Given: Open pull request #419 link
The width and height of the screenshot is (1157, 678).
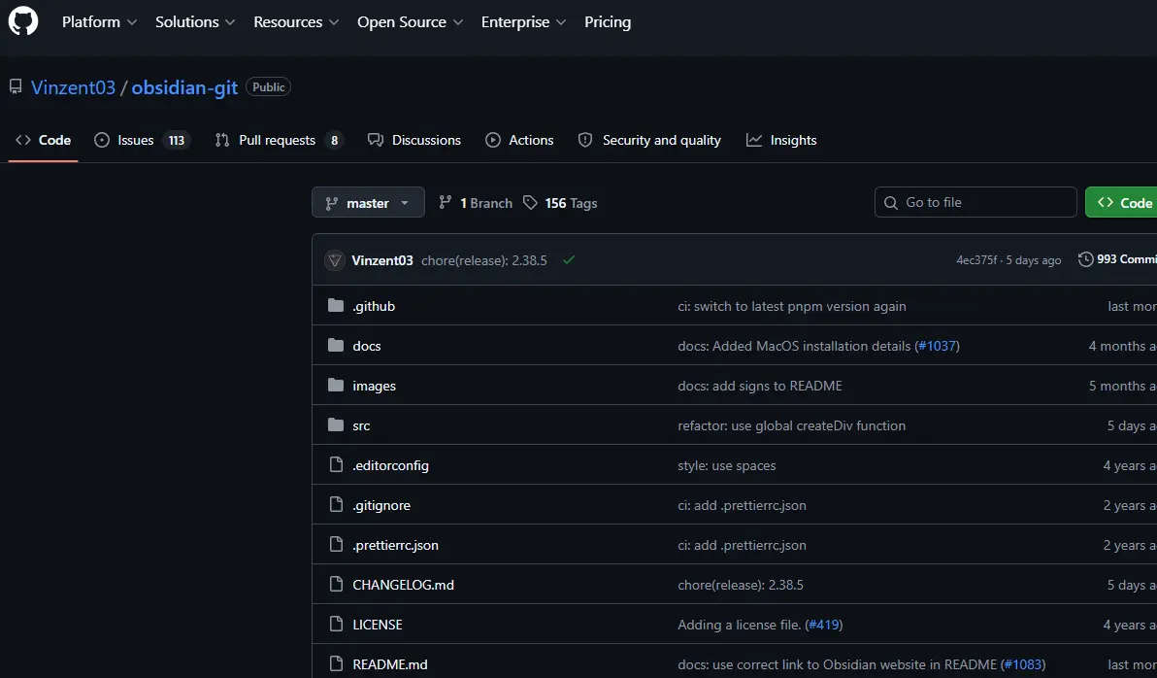Looking at the screenshot, I should point(823,625).
